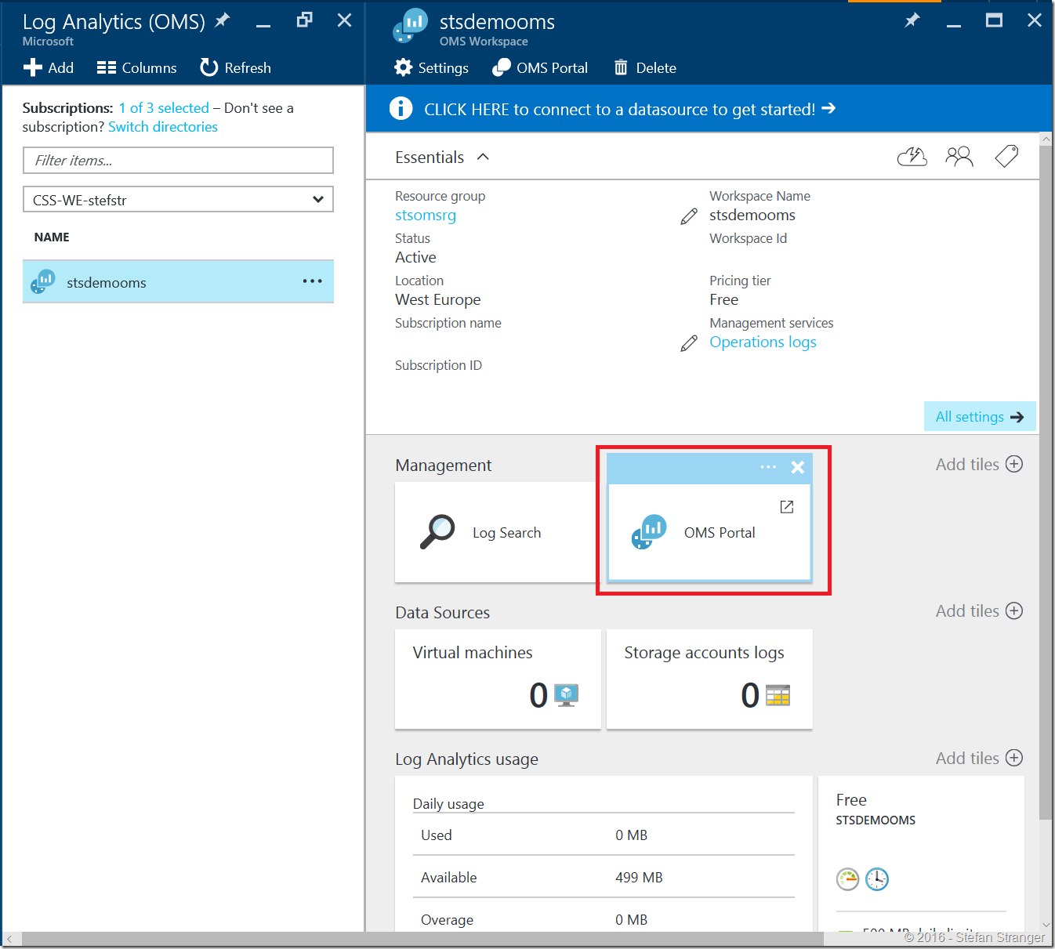Viewport: 1055px width, 949px height.
Task: Open the OMS Portal tile ellipsis menu
Action: (x=768, y=467)
